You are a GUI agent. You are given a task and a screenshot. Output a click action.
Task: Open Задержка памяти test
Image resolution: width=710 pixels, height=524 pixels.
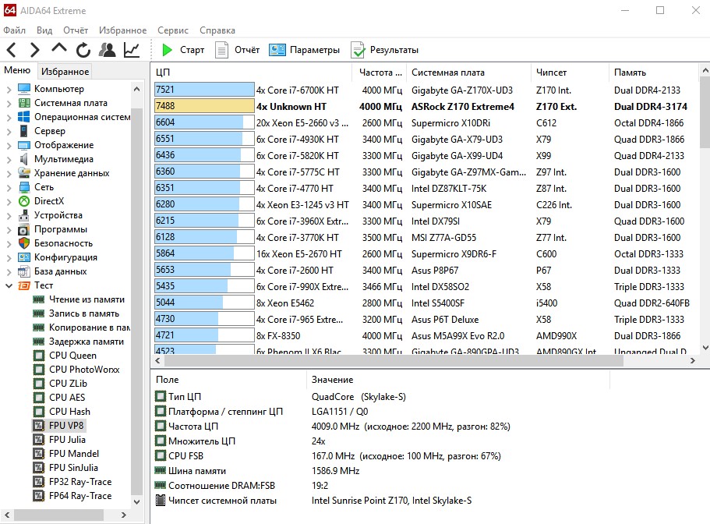78,342
